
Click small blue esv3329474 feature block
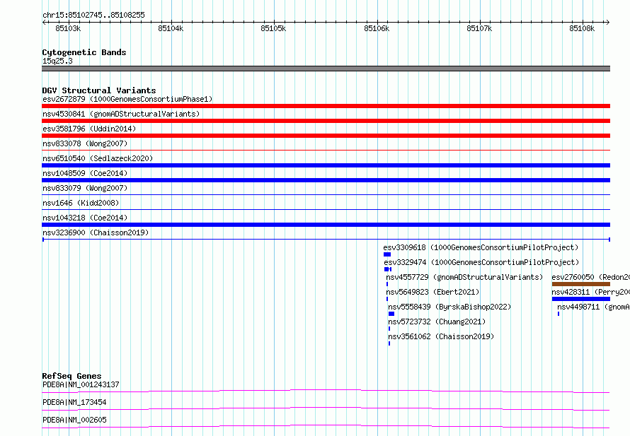click(388, 269)
